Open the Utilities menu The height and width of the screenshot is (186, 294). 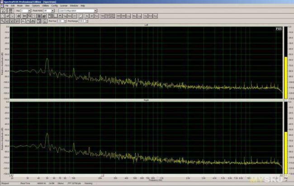click(x=45, y=5)
